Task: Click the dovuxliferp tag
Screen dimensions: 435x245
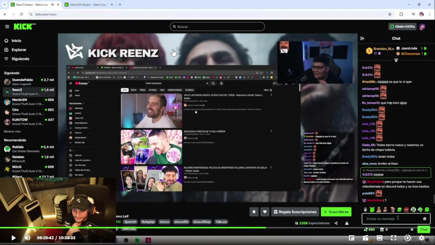Action: 202,222
